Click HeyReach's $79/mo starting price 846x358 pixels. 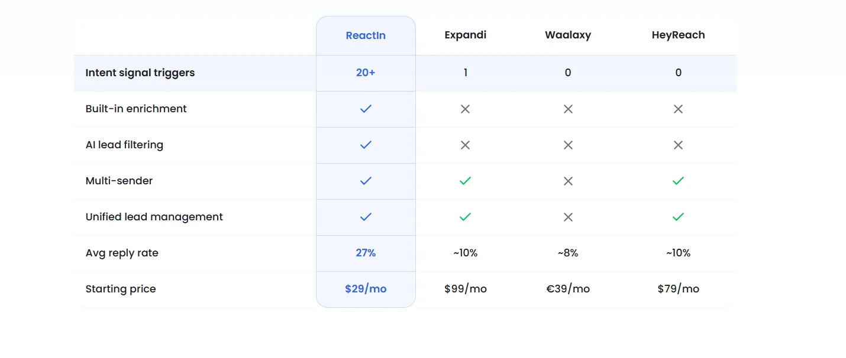tap(678, 289)
